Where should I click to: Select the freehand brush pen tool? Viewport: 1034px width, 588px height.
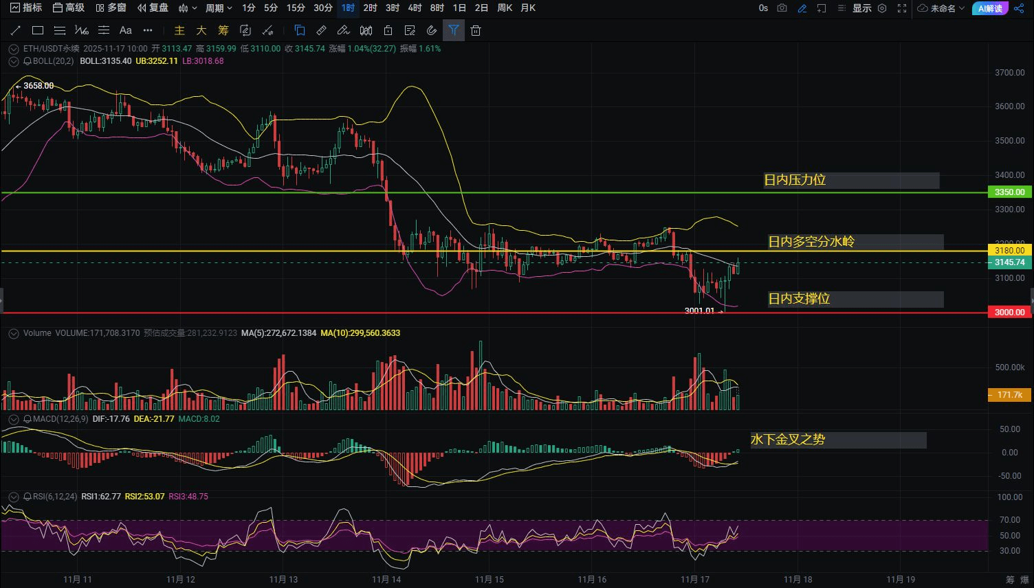pos(344,30)
